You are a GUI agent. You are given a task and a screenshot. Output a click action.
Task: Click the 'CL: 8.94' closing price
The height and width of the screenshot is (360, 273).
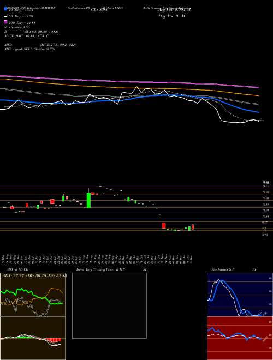[99, 10]
